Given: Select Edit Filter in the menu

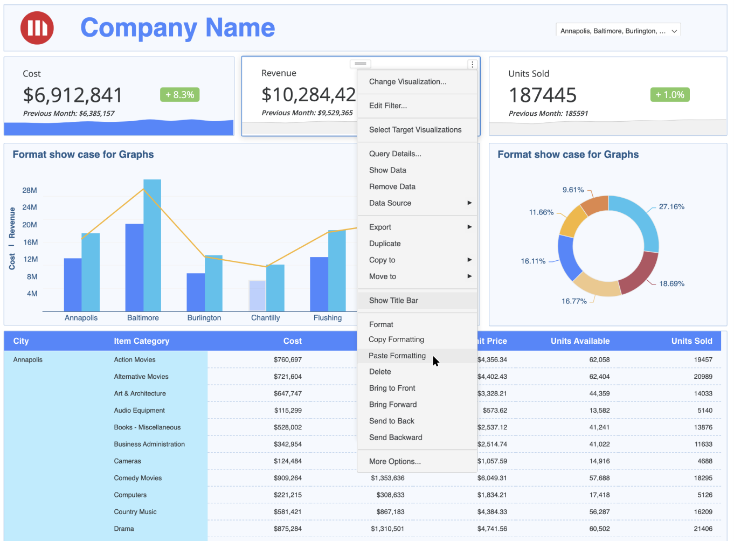Looking at the screenshot, I should [388, 106].
